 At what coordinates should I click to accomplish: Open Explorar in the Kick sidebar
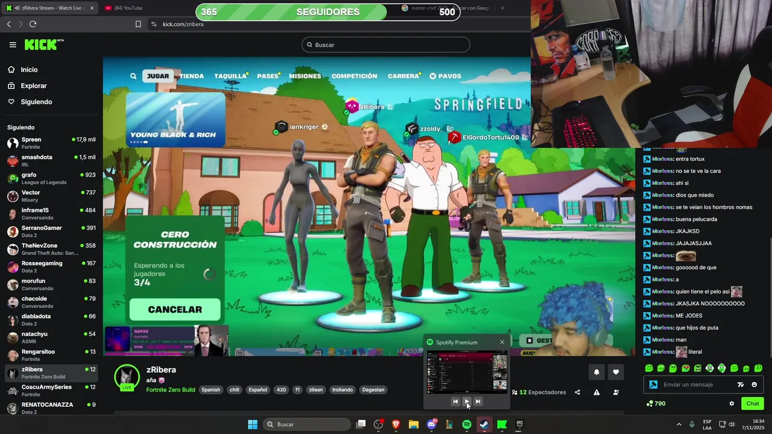(33, 86)
